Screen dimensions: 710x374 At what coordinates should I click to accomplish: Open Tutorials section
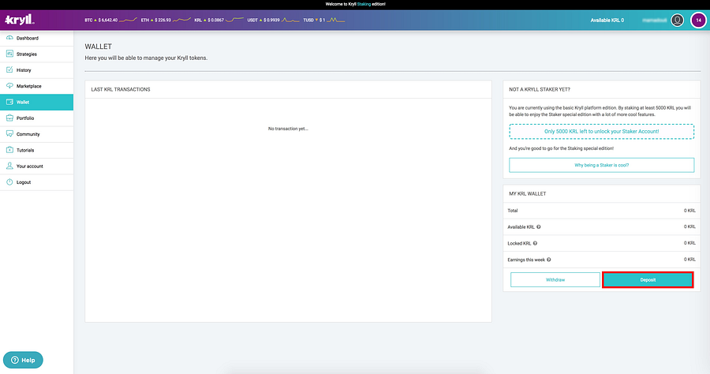tap(36, 150)
